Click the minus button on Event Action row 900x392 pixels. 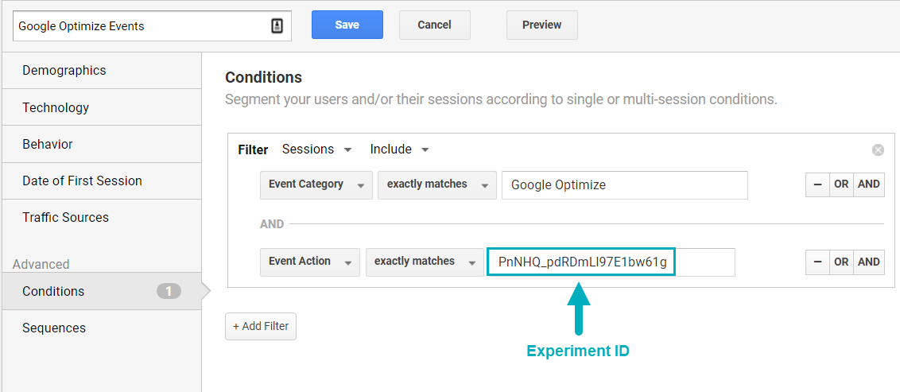pos(817,262)
